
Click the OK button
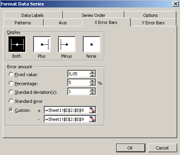pos(131,148)
